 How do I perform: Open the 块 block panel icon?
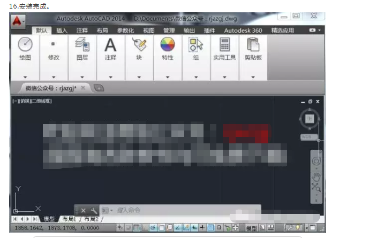click(139, 44)
